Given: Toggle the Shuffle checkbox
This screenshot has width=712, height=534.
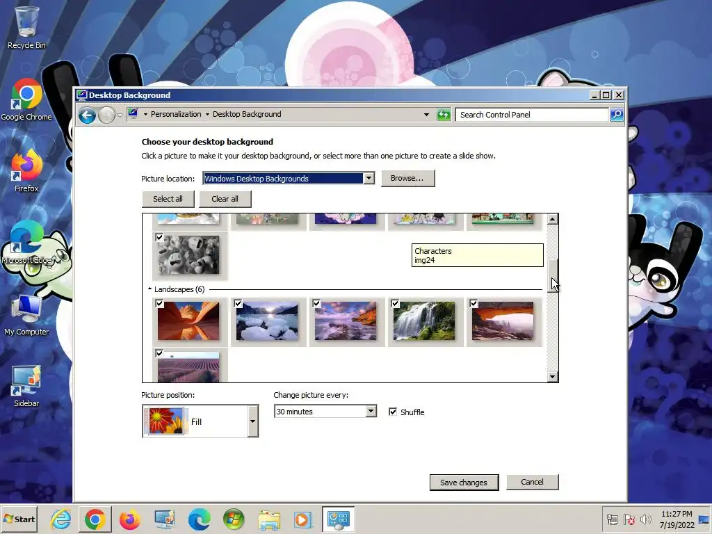Looking at the screenshot, I should pyautogui.click(x=393, y=412).
